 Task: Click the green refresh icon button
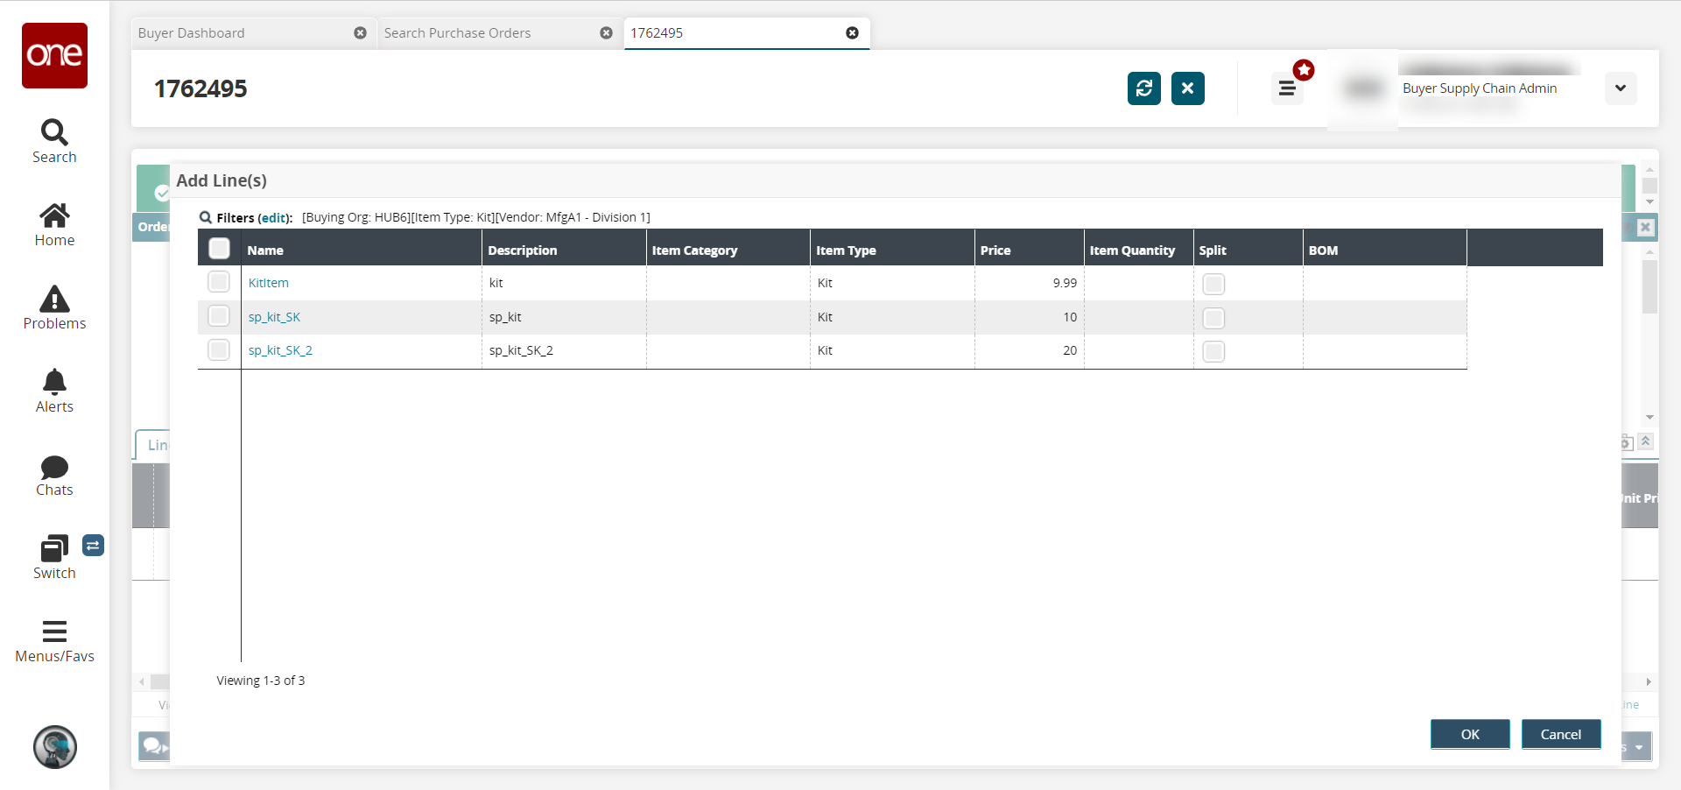(1143, 88)
